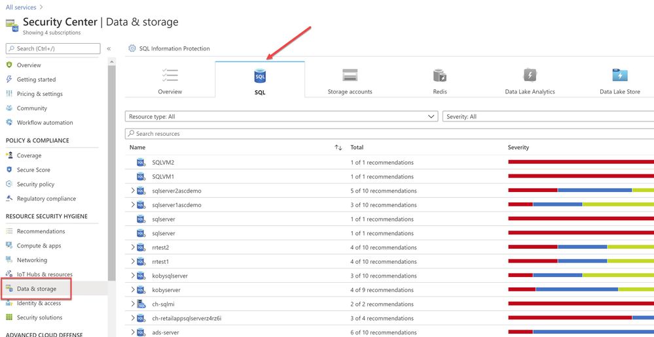Click the IoT Hubs & resources icon
Image resolution: width=654 pixels, height=337 pixels.
pyautogui.click(x=9, y=274)
